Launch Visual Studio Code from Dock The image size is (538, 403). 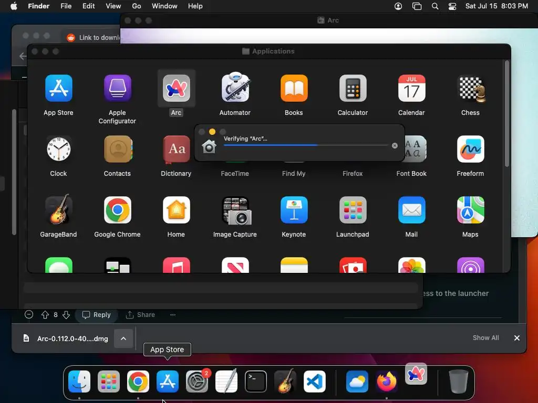[x=315, y=381]
